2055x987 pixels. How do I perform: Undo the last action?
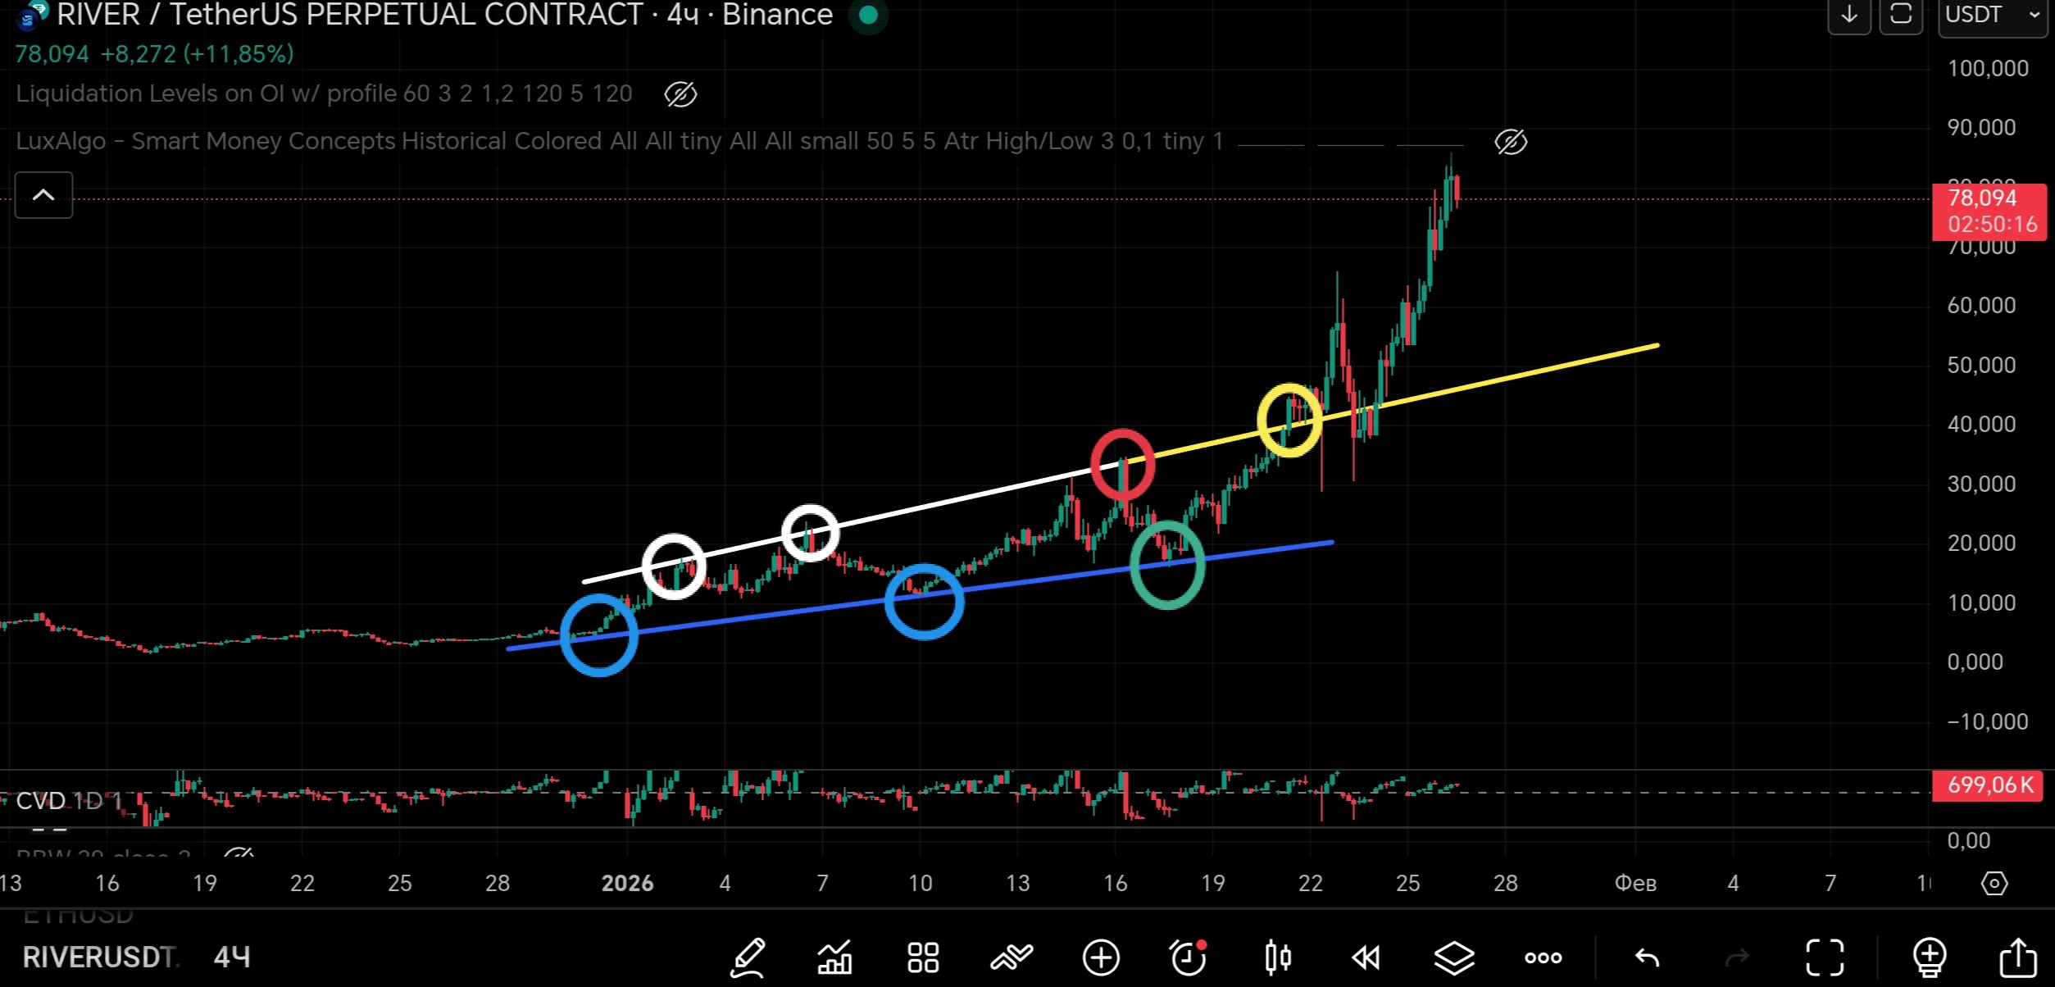click(1647, 957)
